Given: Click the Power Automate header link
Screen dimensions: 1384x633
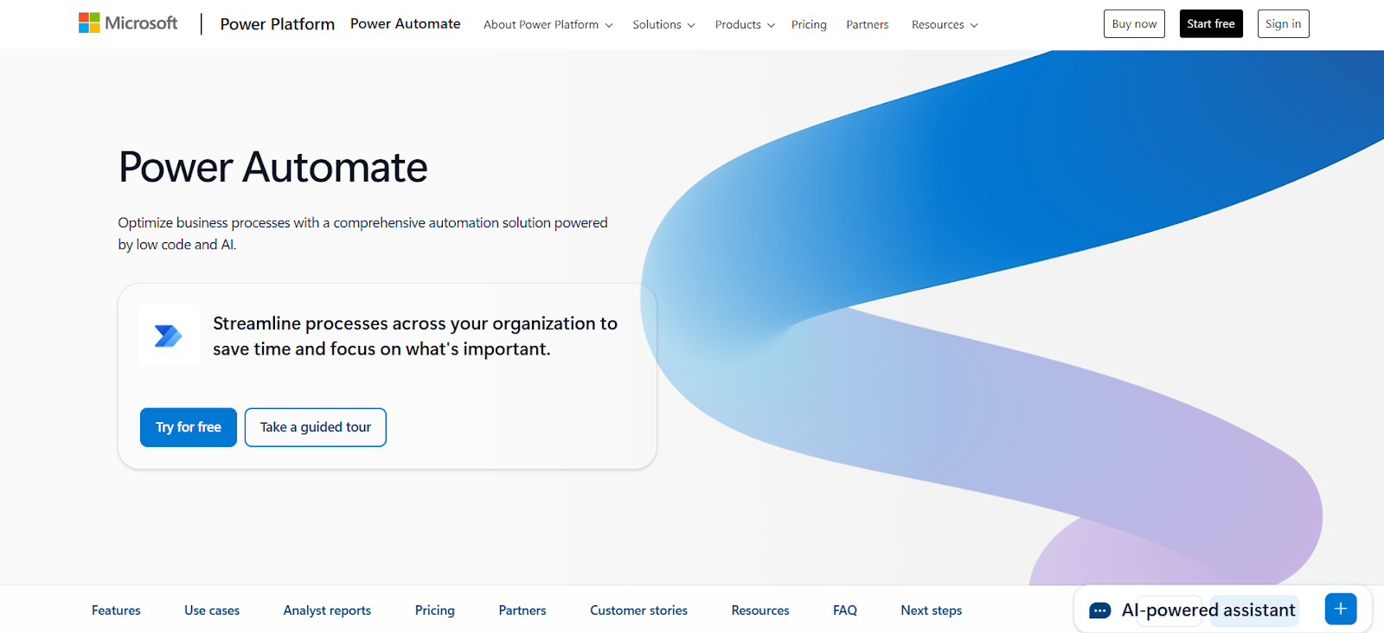Looking at the screenshot, I should click(x=405, y=23).
